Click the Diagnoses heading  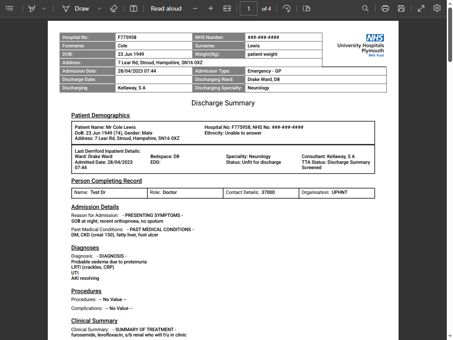pos(85,248)
